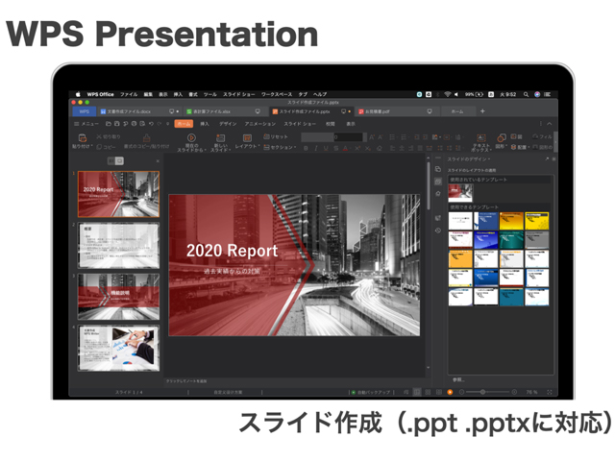Viewport: 615px width, 461px height.
Task: Click the undo arrow icon
Action: click(151, 124)
